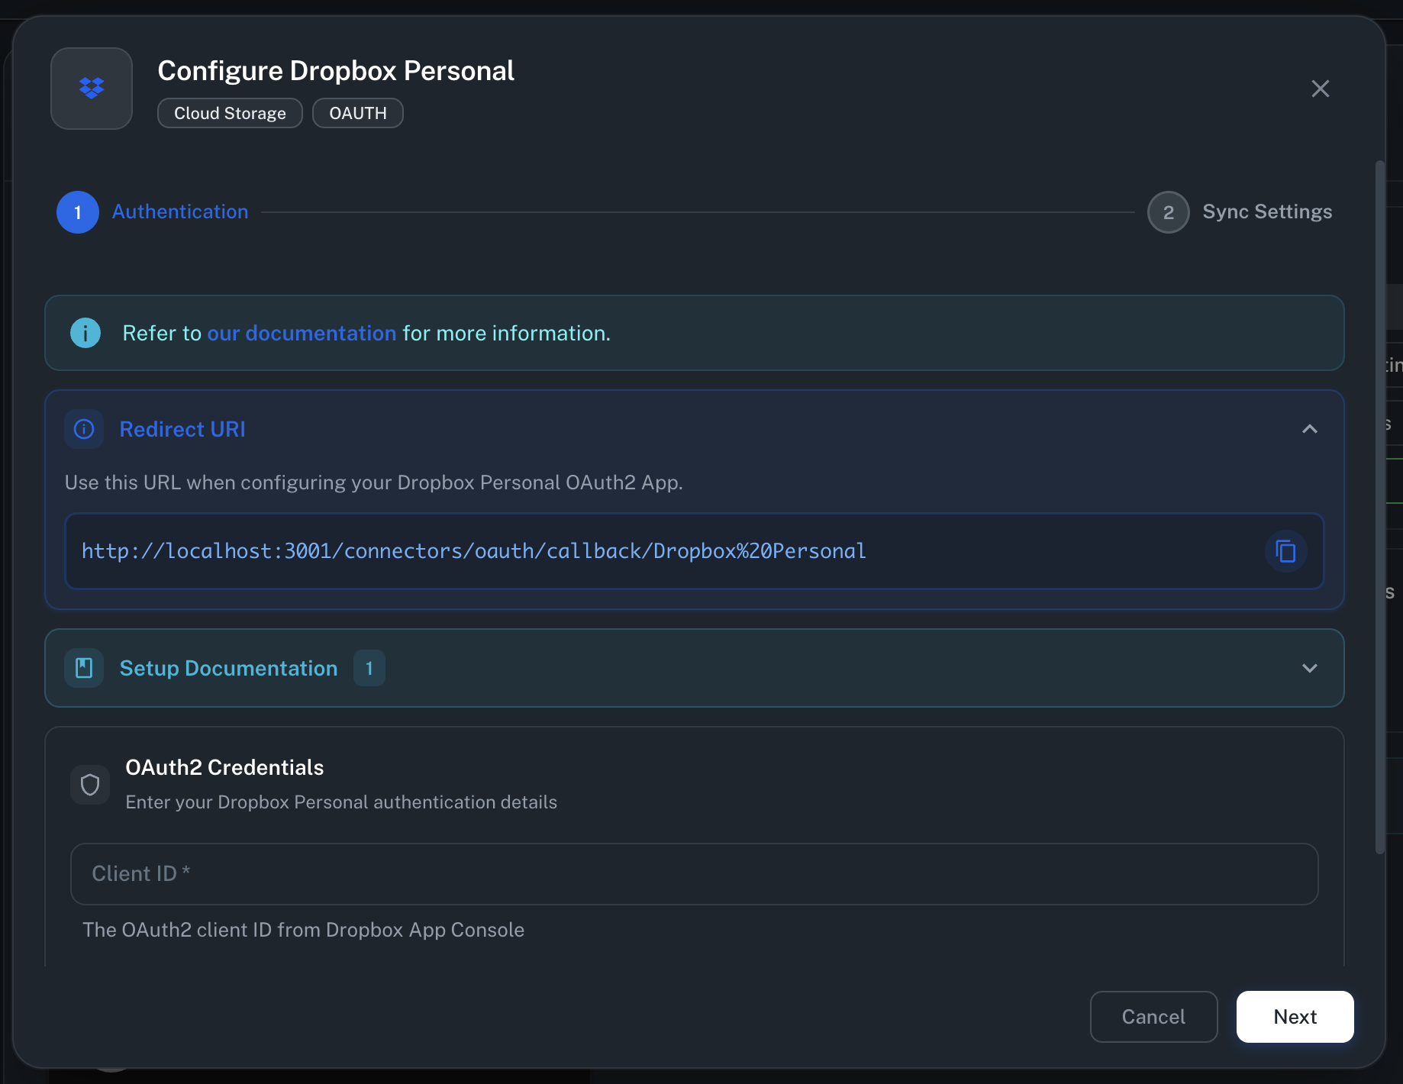Click the info icon in the documentation banner
Viewport: 1403px width, 1084px height.
click(85, 333)
